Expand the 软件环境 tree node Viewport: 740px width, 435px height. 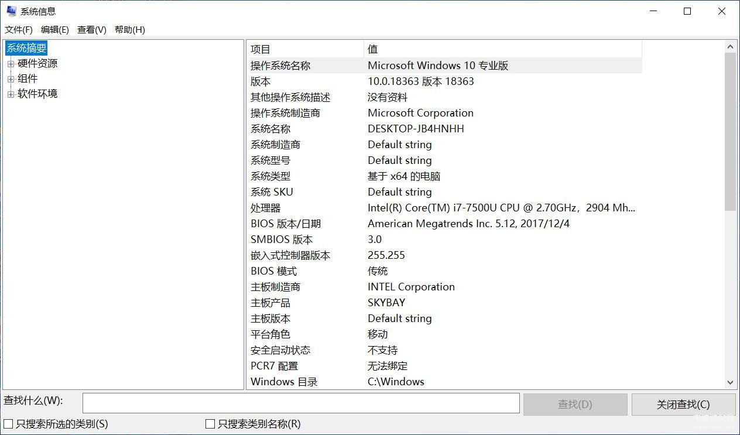coord(11,94)
